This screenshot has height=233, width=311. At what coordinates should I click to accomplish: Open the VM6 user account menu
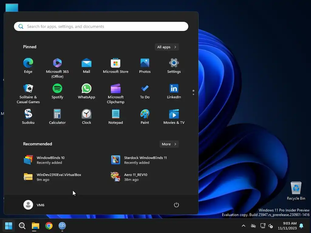click(x=34, y=205)
